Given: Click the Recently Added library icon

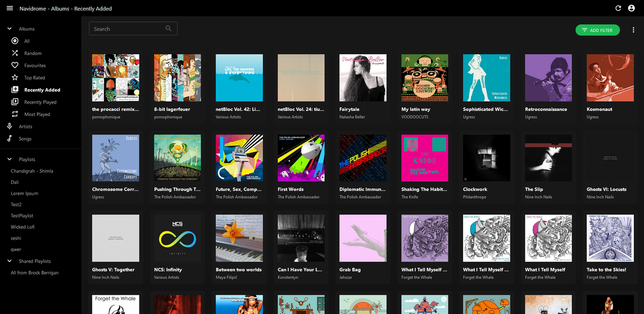Looking at the screenshot, I should click(x=14, y=90).
